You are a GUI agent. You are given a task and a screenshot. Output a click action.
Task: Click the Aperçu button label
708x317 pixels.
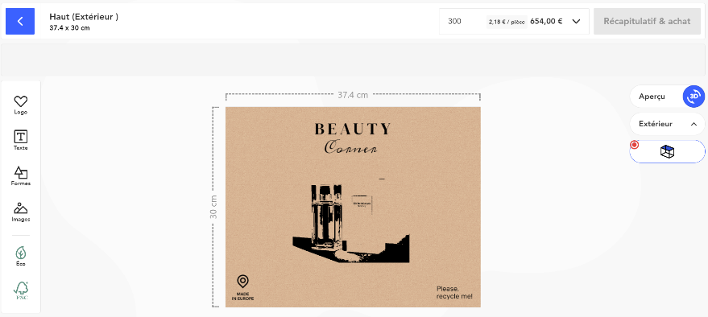(652, 97)
